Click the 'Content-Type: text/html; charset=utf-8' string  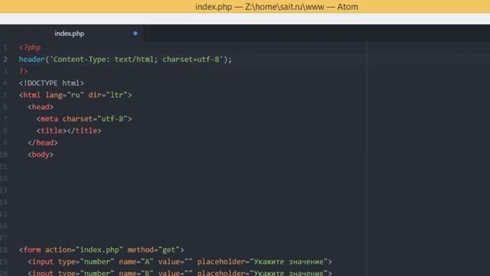pyautogui.click(x=136, y=60)
